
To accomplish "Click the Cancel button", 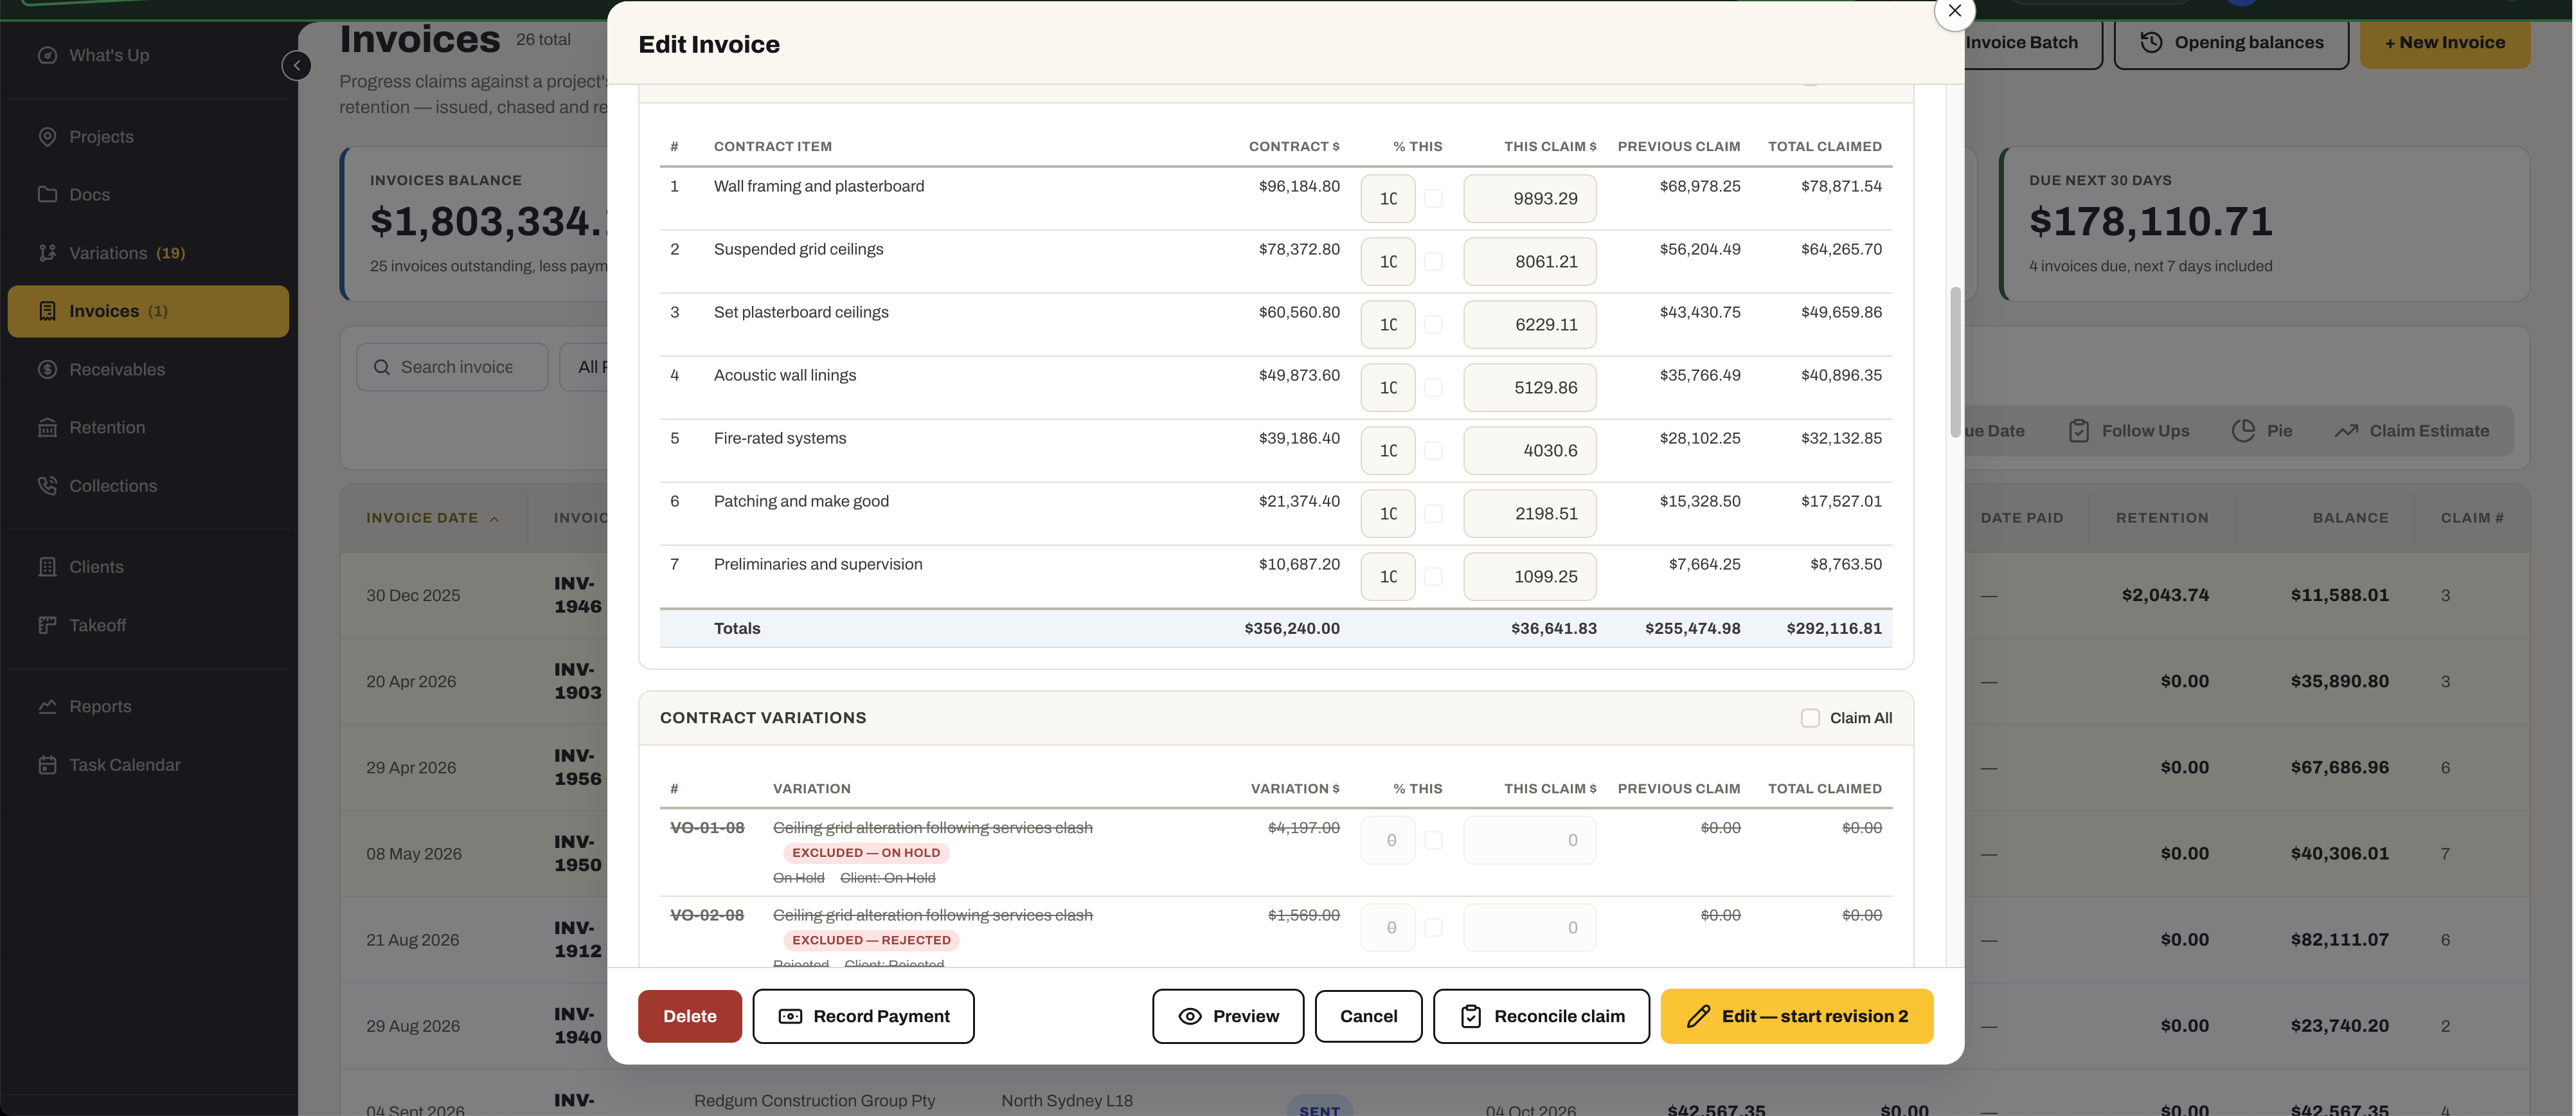I will point(1368,1016).
